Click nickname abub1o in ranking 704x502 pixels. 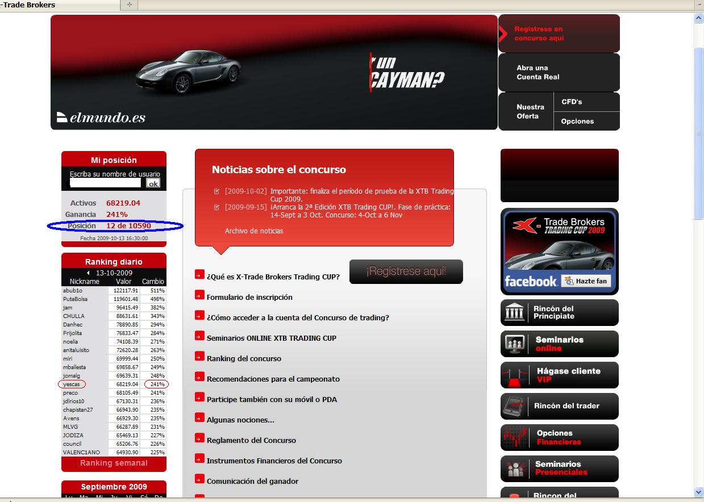click(73, 290)
